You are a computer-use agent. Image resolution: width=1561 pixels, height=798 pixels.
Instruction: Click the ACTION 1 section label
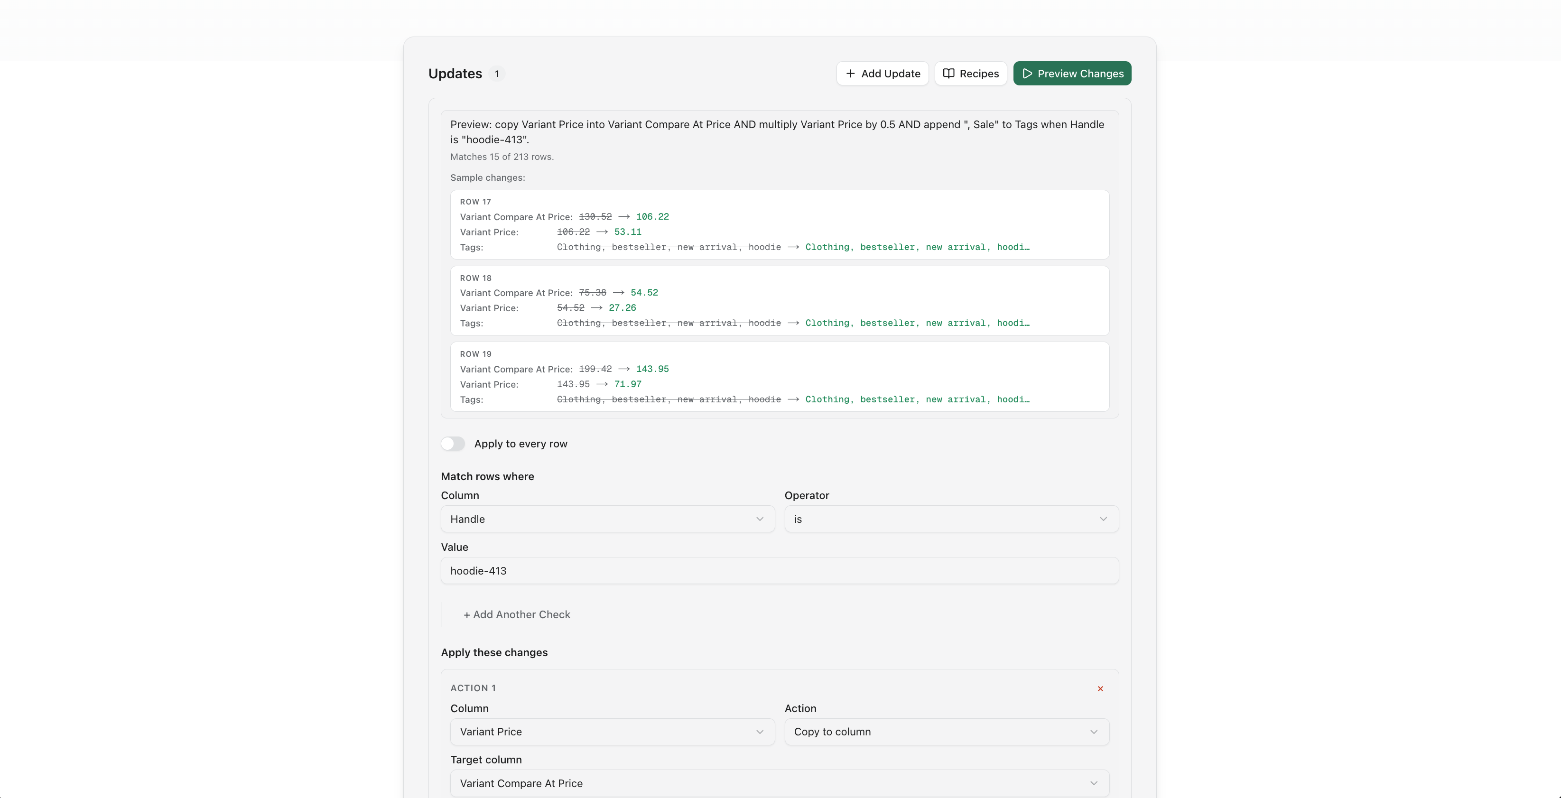473,688
